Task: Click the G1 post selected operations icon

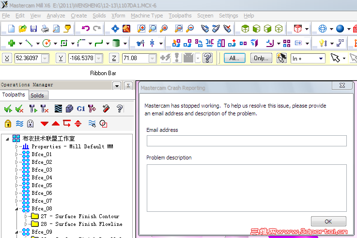Action: point(80,109)
